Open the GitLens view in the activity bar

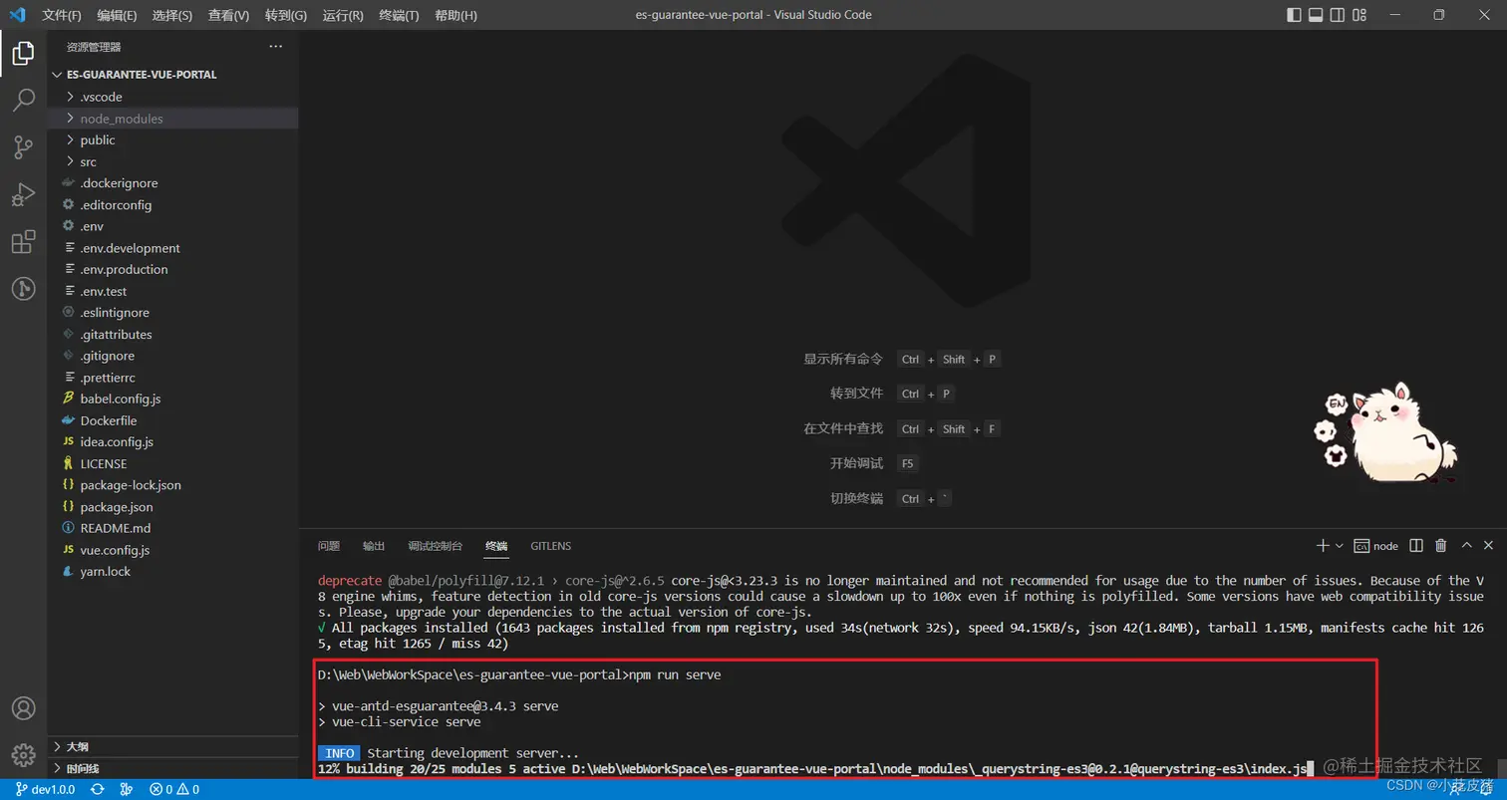tap(23, 289)
